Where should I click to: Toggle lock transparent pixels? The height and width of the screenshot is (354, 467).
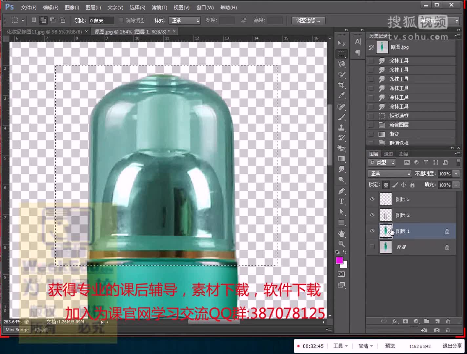tap(386, 185)
